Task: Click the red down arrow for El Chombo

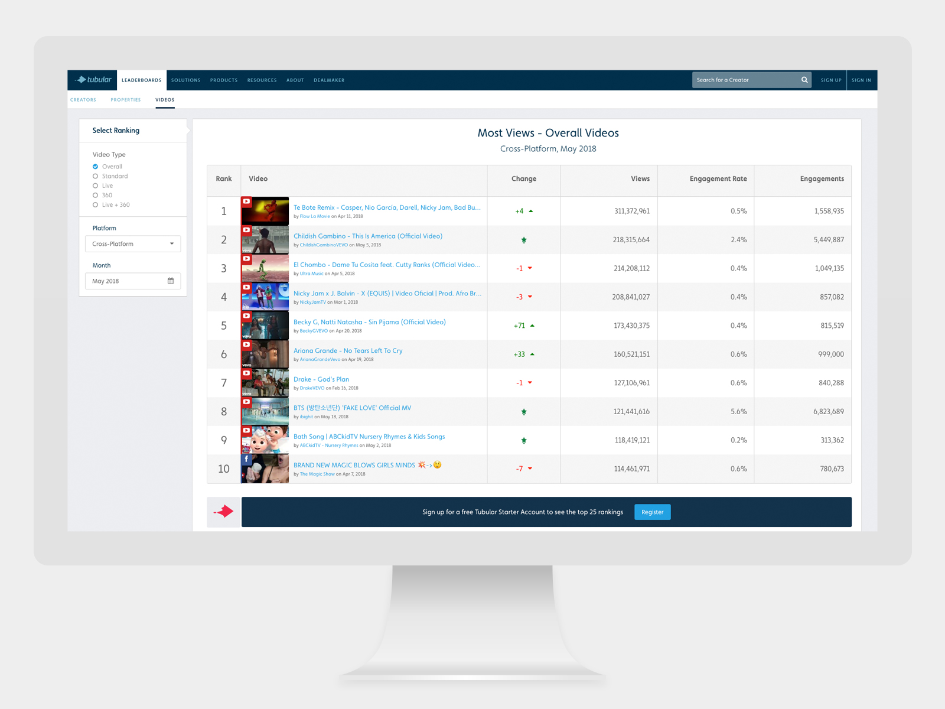Action: click(530, 268)
